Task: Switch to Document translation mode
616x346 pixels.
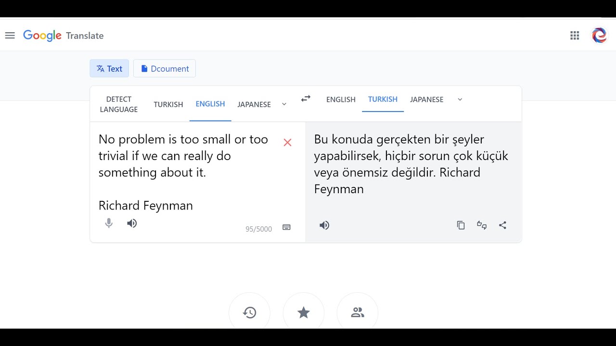Action: coord(165,69)
